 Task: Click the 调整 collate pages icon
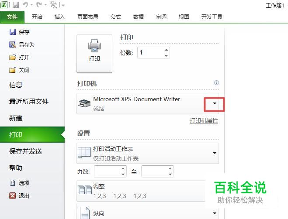point(85,190)
